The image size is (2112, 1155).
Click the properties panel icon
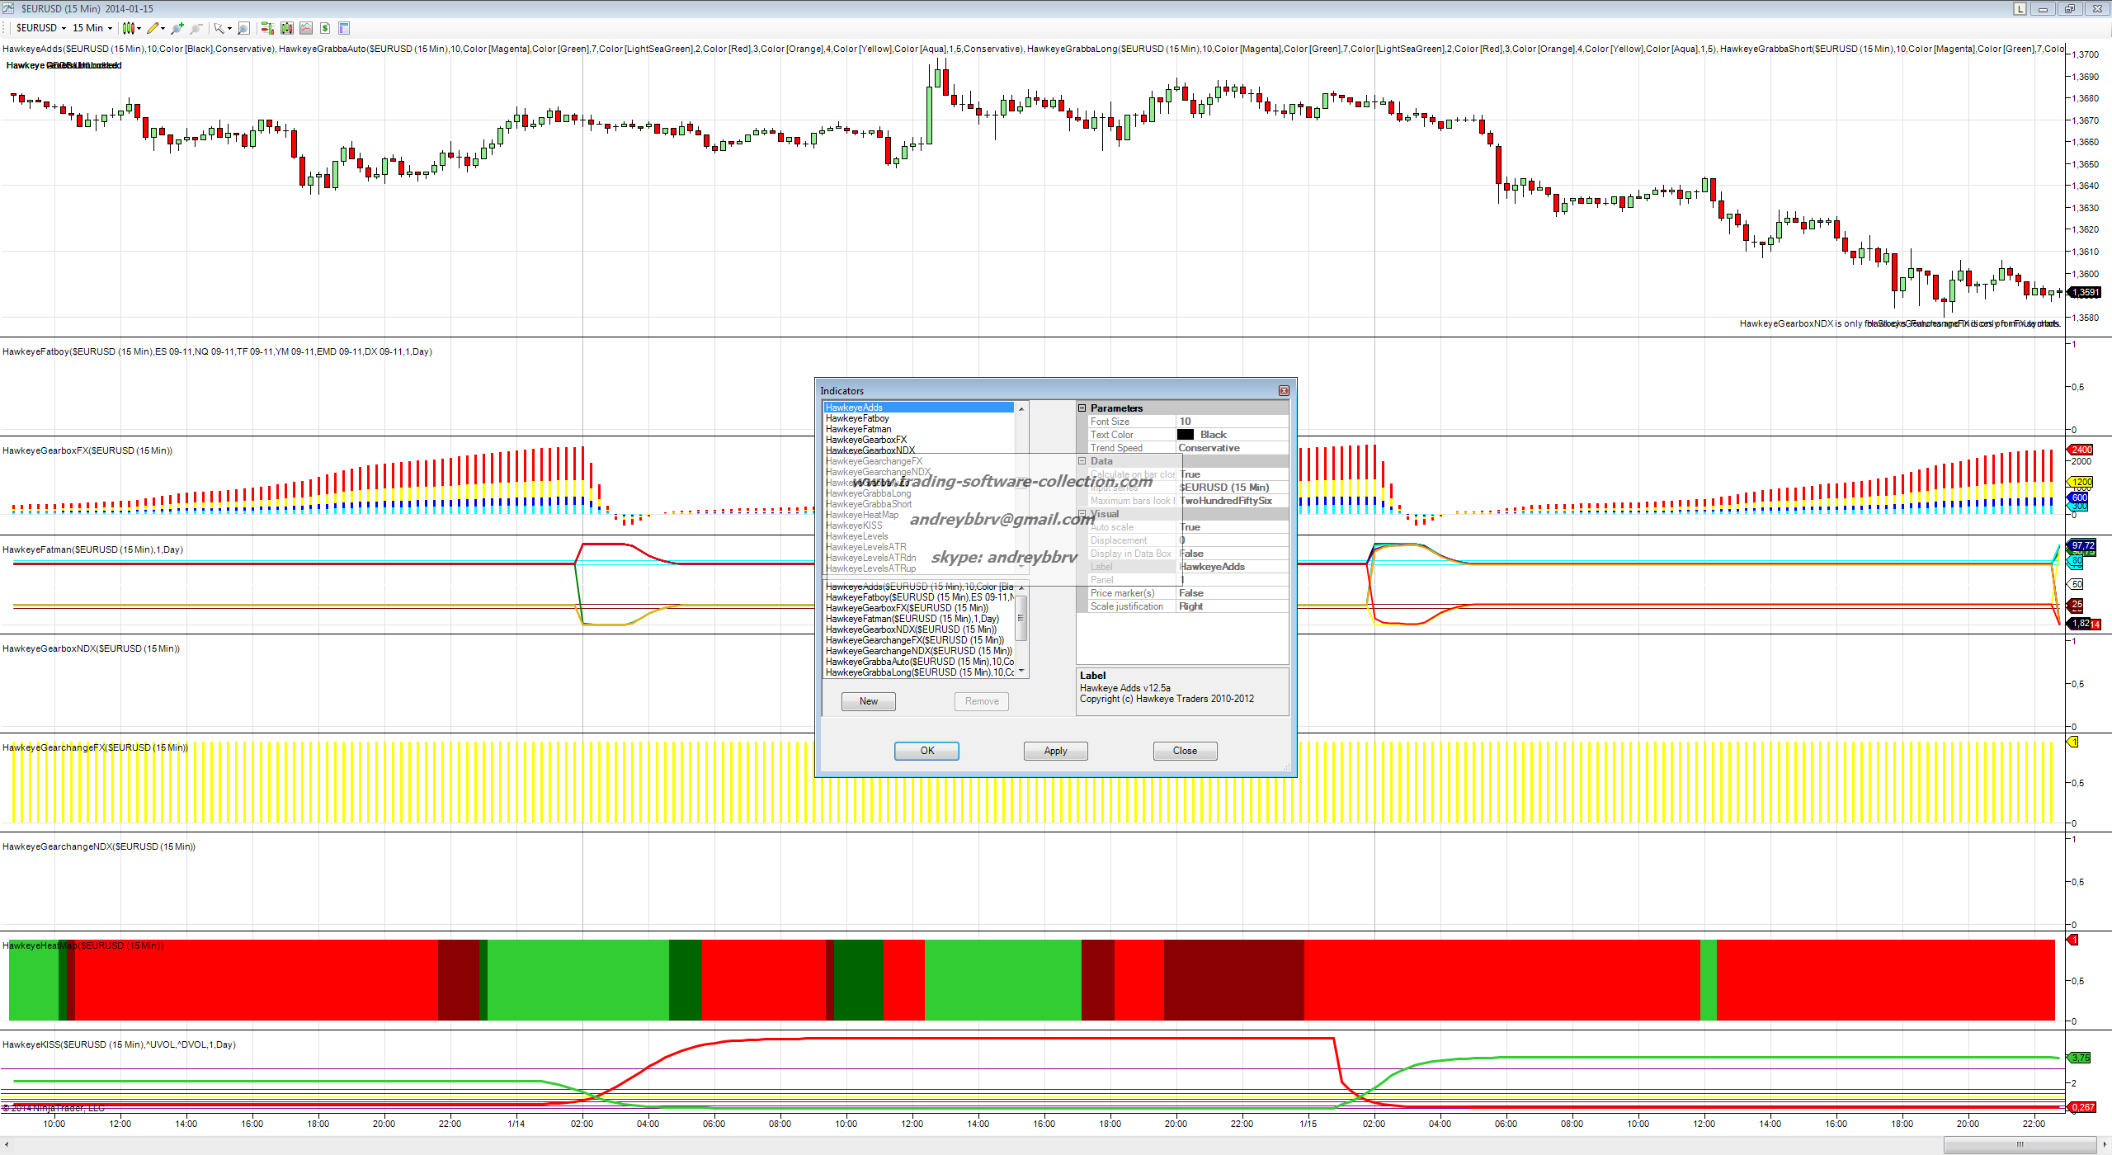click(344, 28)
